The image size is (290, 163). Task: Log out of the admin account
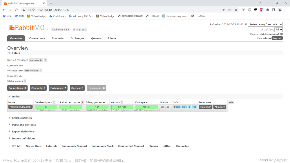[x=277, y=38]
